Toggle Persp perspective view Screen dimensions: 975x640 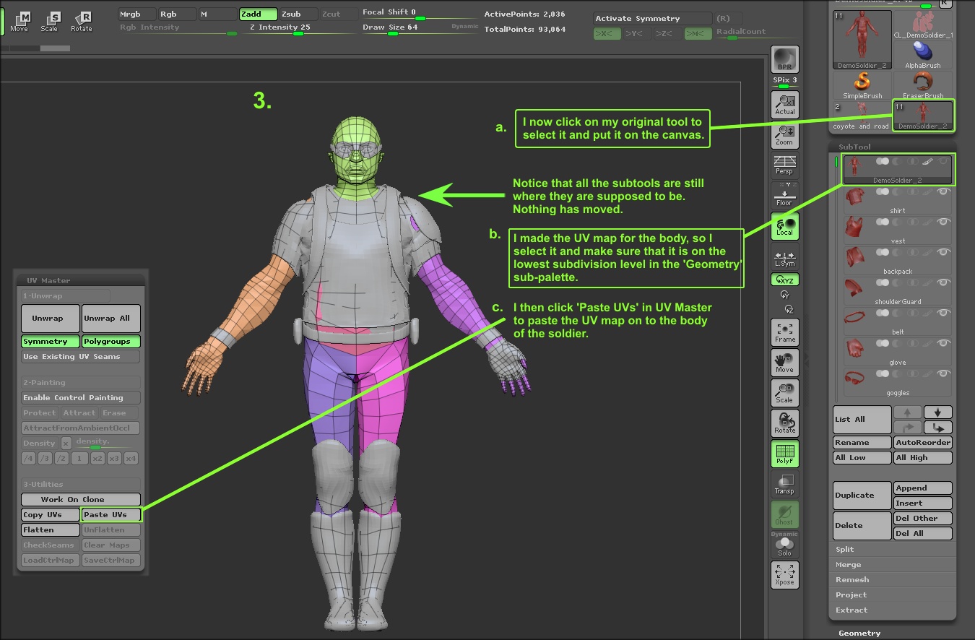(x=784, y=165)
